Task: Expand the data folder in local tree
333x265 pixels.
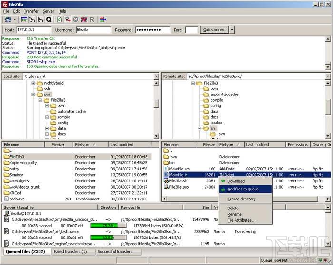Action: 47,128
